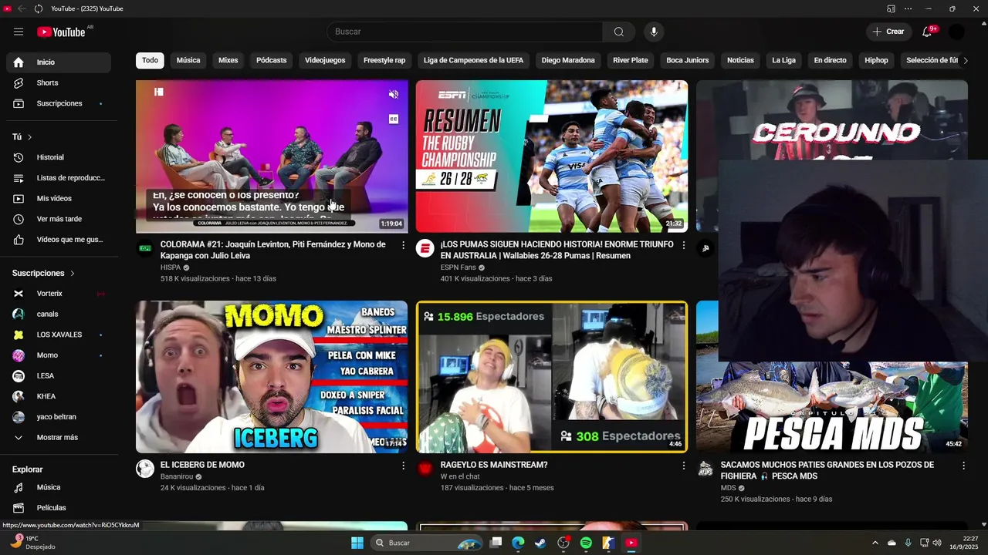
Task: Open Películas under Explorar
Action: point(59,508)
